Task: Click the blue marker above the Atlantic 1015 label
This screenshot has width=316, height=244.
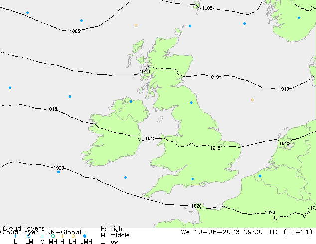Action: tap(70, 97)
